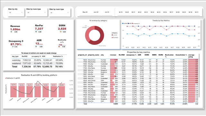
Task: Sort by property_name column header
Action: (x=93, y=55)
